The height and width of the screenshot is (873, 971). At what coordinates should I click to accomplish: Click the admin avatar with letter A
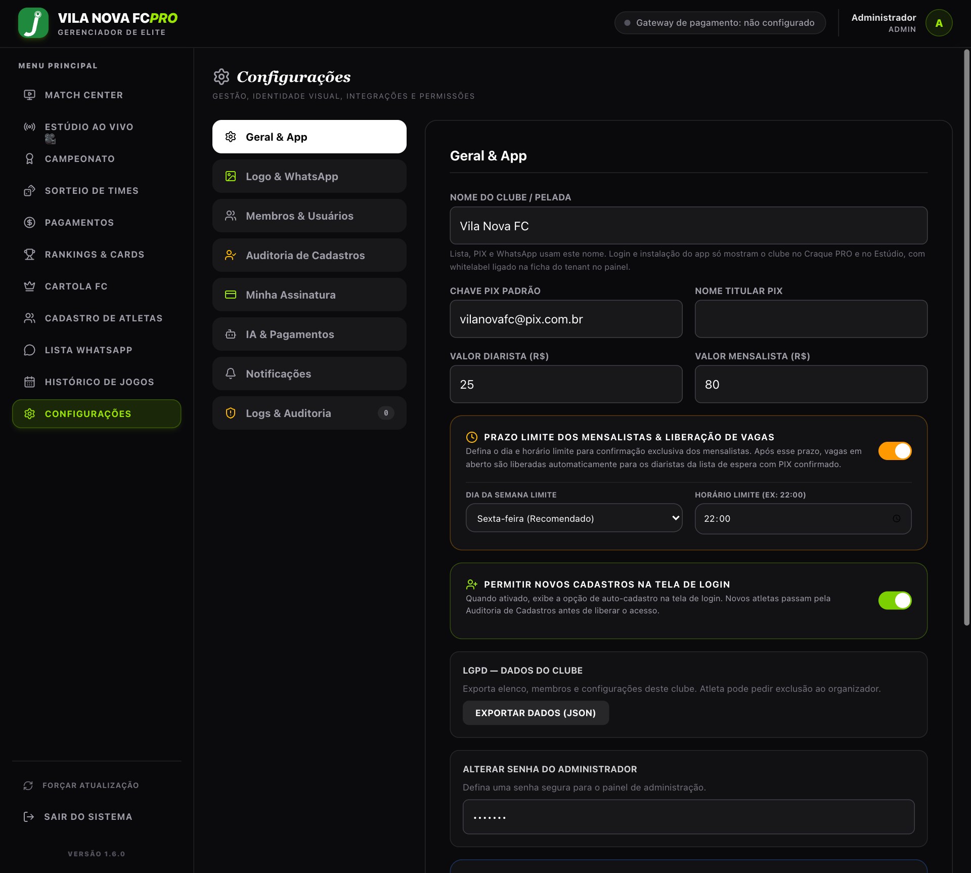(939, 23)
